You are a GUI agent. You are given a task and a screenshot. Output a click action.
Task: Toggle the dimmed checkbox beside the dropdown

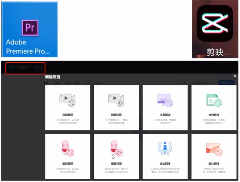(x=178, y=82)
